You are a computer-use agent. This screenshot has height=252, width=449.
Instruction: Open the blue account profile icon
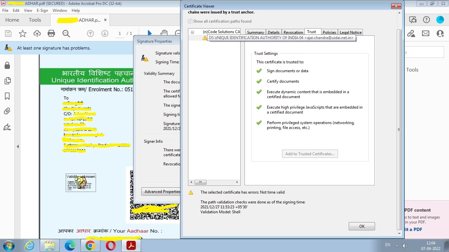tap(440, 20)
